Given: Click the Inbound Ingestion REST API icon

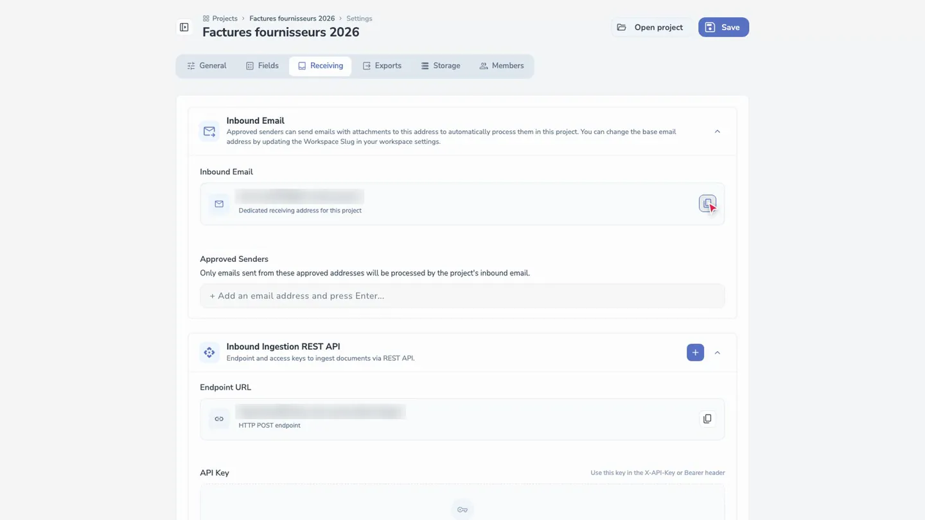Looking at the screenshot, I should (x=209, y=352).
